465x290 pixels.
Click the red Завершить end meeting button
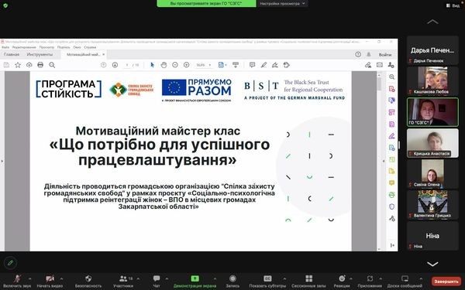coord(446,281)
